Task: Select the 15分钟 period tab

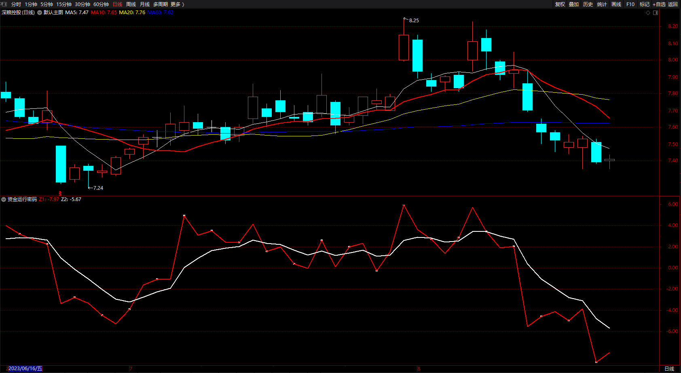Action: pos(64,4)
